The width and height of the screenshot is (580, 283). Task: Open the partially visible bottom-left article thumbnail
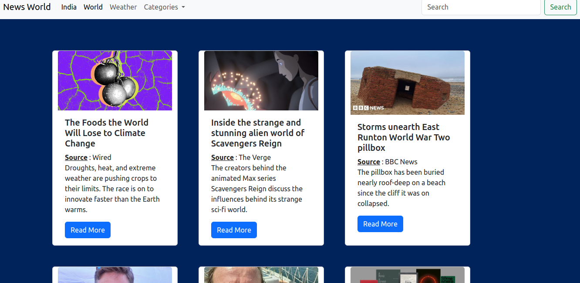point(115,275)
